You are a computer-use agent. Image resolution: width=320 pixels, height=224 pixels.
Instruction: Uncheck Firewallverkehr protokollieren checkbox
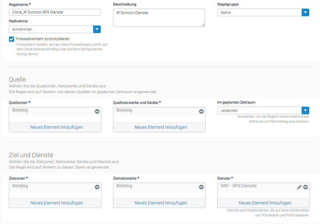(12, 39)
